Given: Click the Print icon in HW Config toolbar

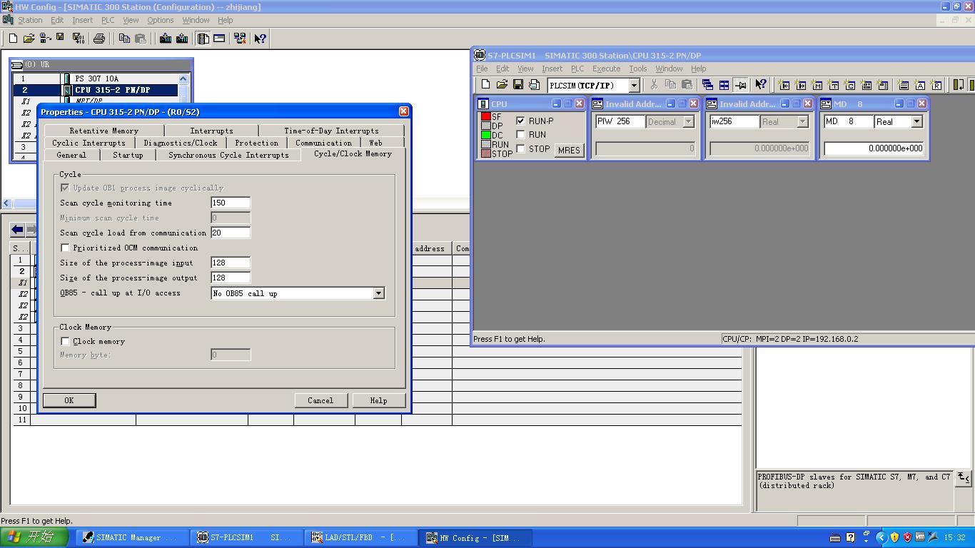Looking at the screenshot, I should click(99, 39).
